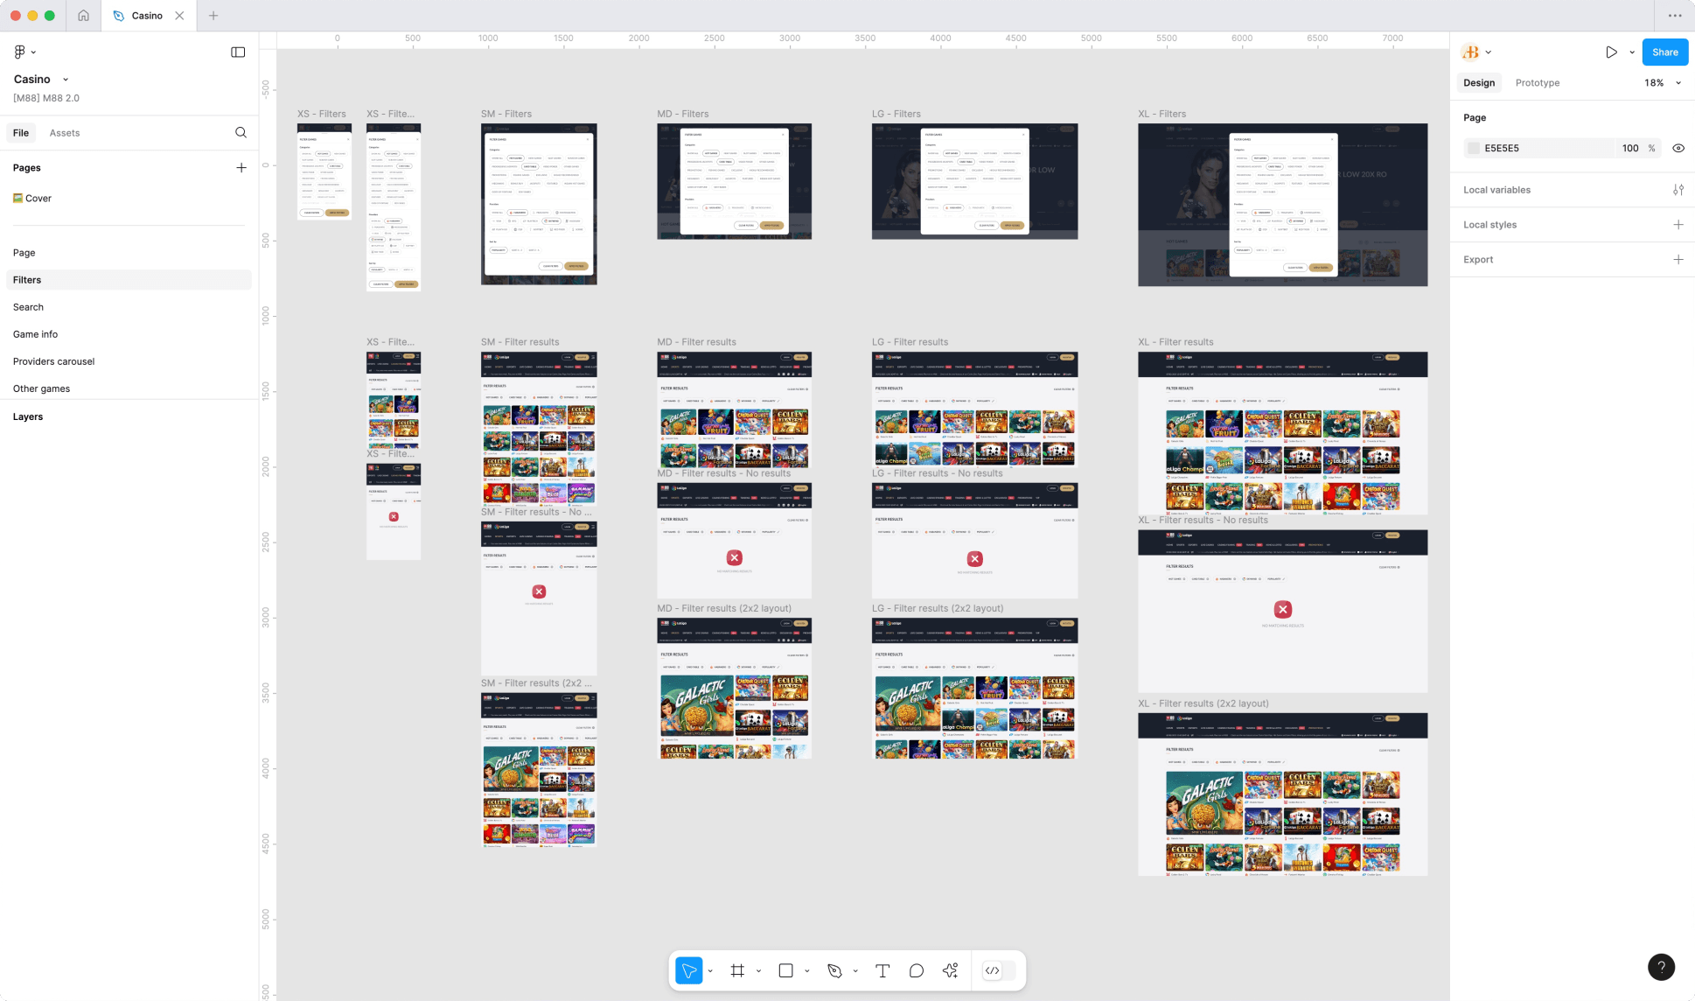This screenshot has height=1001, width=1695.
Task: Toggle the page color visibility eye
Action: pyautogui.click(x=1678, y=148)
